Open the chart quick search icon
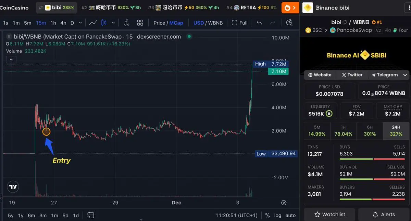This screenshot has width=411, height=221. click(289, 23)
